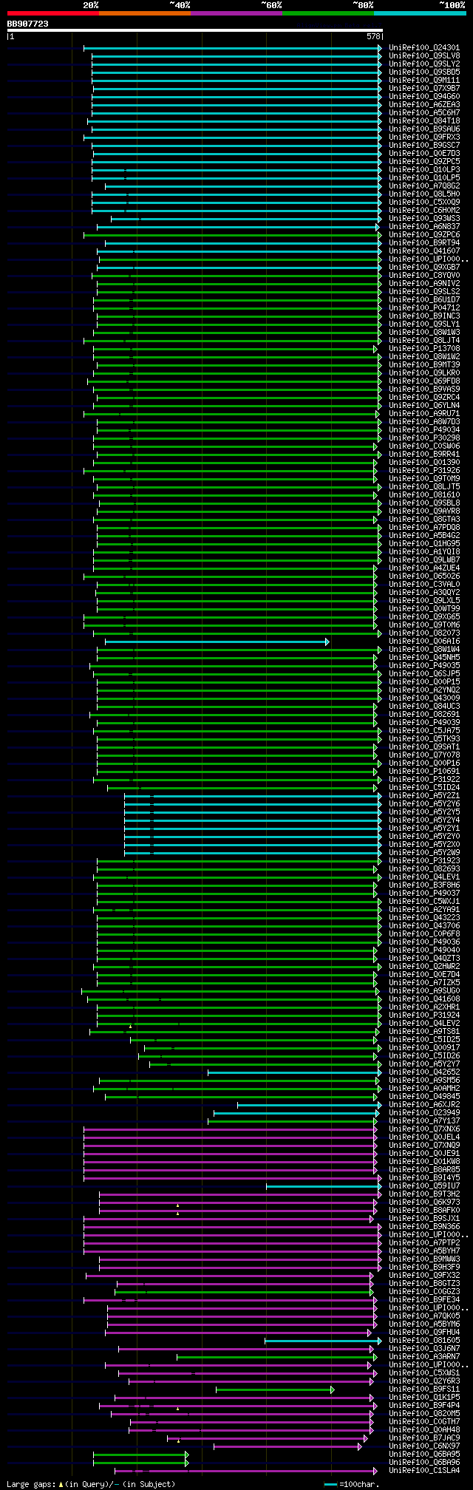Click the label UniRef100_B9H3F9
The width and height of the screenshot is (473, 1490).
point(424,1268)
